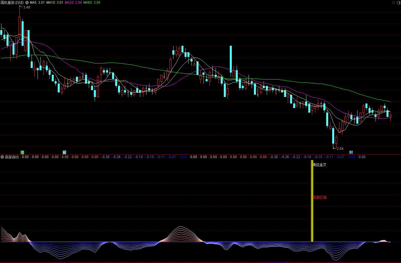Screen dimensions: 401x263
Task: Click the 低位金叉 text label
Action: (320, 165)
